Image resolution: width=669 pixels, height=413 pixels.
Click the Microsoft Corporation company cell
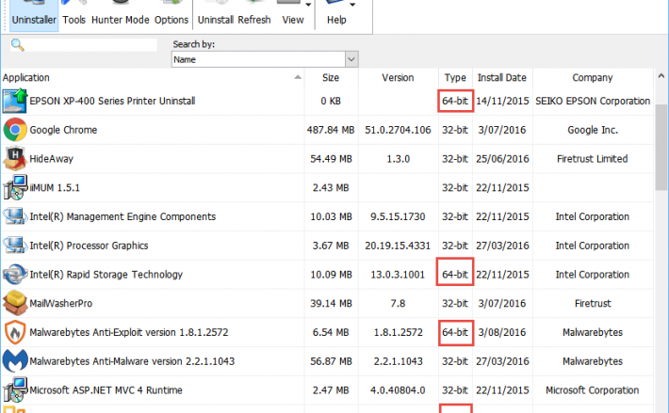tap(592, 390)
